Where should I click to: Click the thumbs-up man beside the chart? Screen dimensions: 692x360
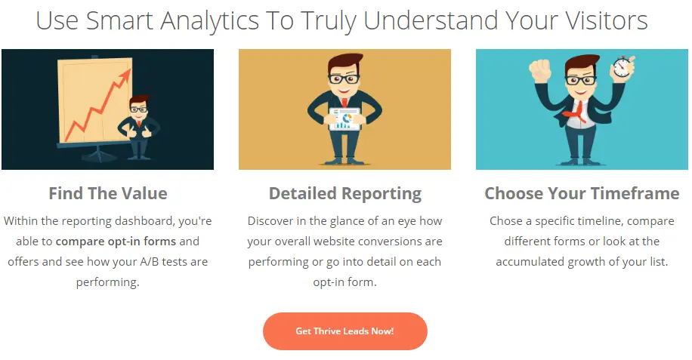pyautogui.click(x=139, y=127)
